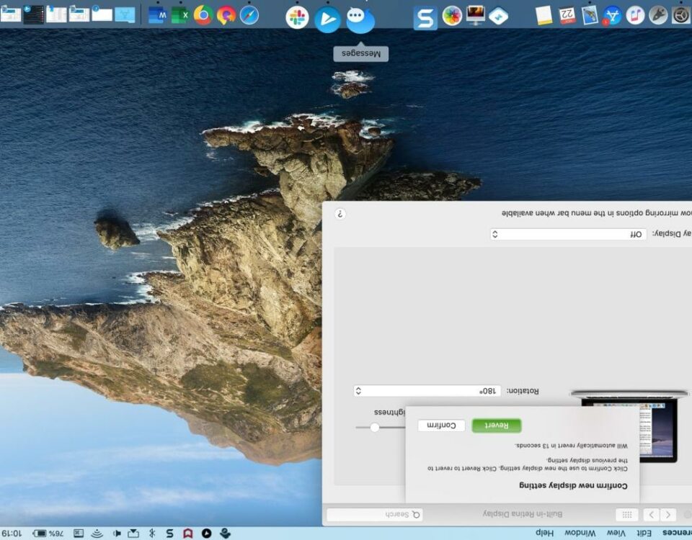Go back in System Preferences toolbar
Viewport: 692px width, 540px height.
(668, 514)
